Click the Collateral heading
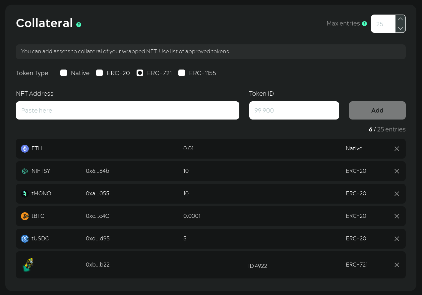Screen dimensions: 422x295 (x=44, y=23)
